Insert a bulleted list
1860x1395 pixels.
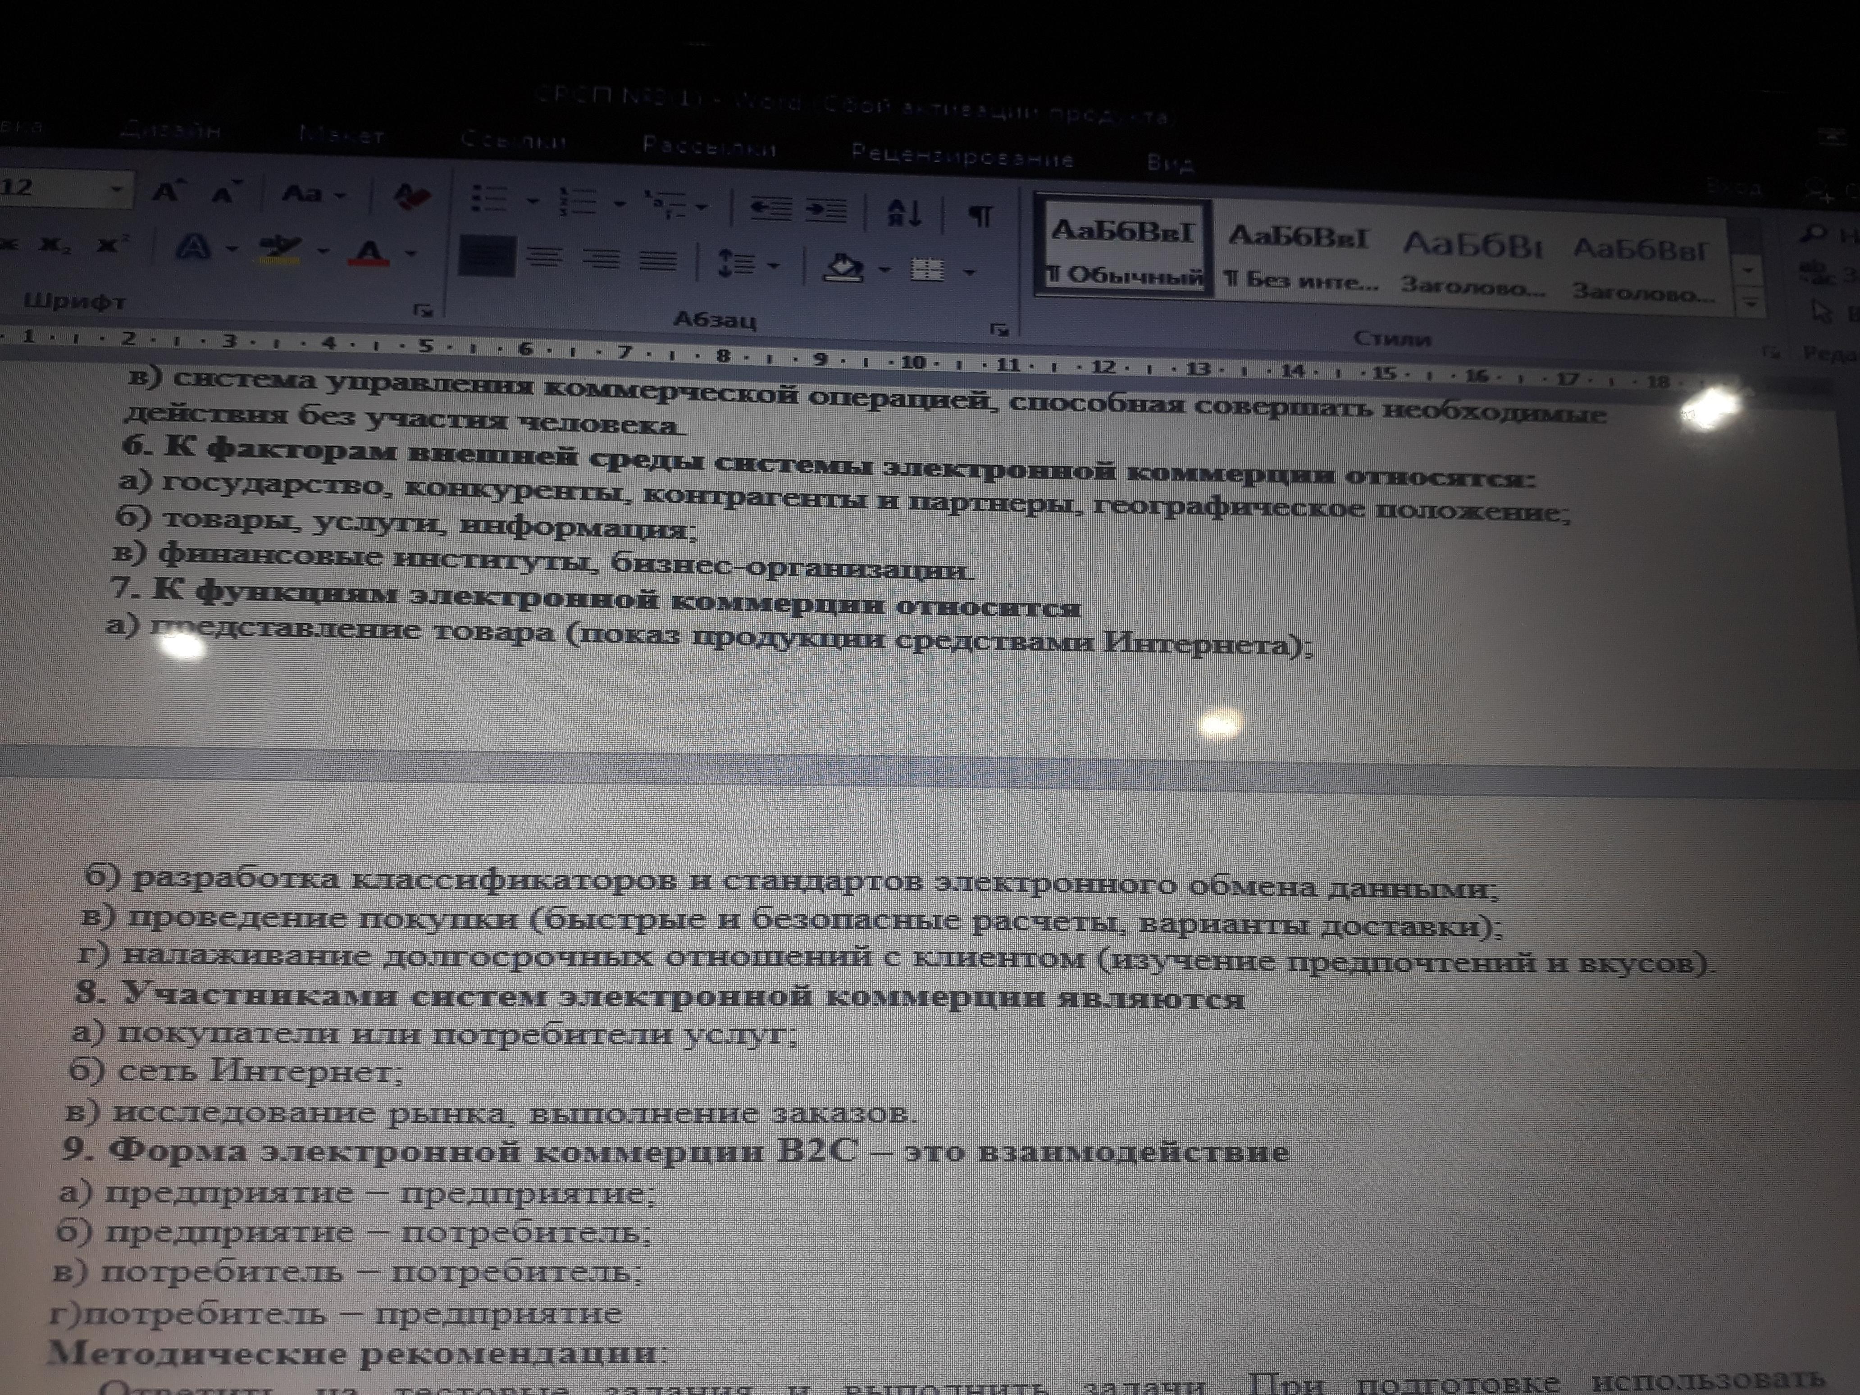coord(488,199)
